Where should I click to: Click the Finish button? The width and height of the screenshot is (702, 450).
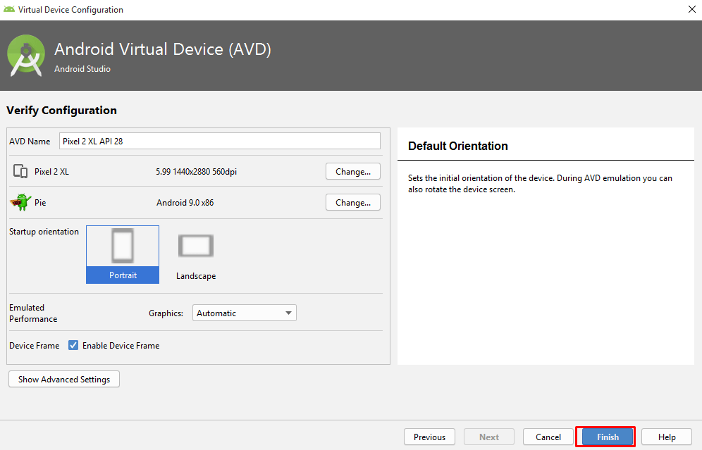click(607, 437)
